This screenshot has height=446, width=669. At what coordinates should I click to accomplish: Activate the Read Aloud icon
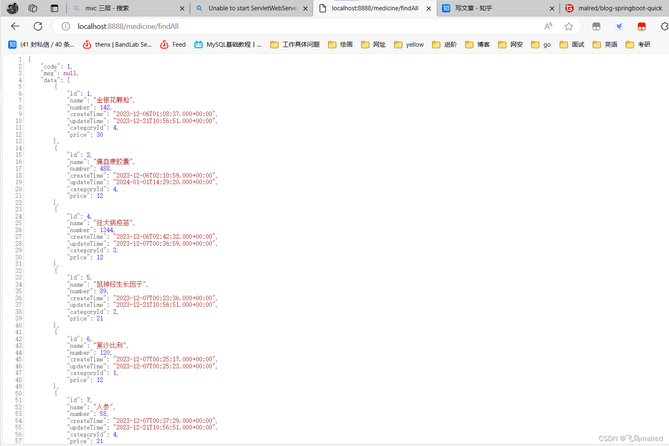(548, 26)
